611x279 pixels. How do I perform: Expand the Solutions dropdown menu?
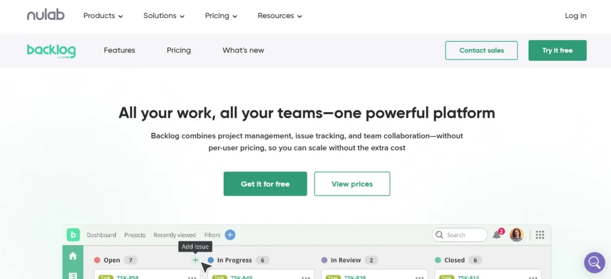[x=164, y=16]
